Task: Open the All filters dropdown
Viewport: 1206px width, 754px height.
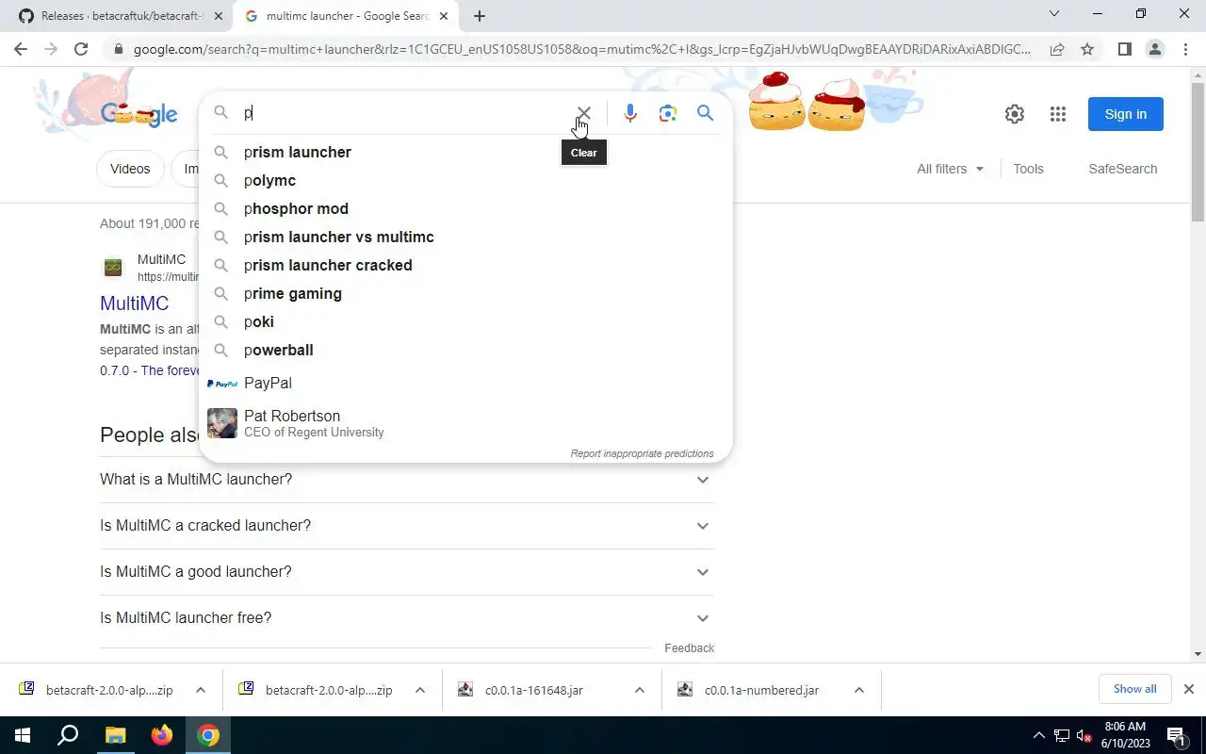Action: (950, 169)
